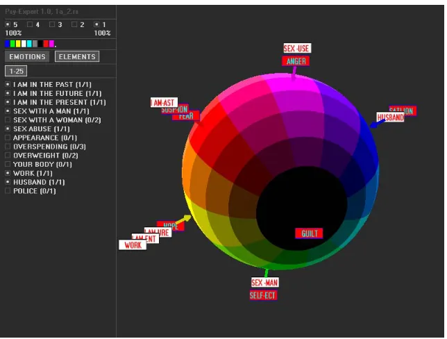Image resolution: width=447 pixels, height=339 pixels.
Task: Click the magenta marker atop sphere
Action: (294, 73)
